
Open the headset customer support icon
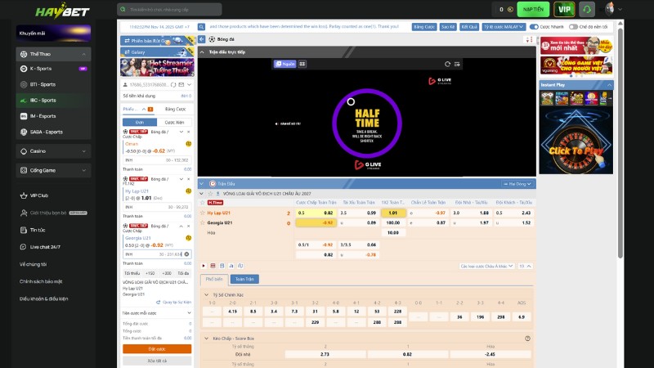click(587, 9)
